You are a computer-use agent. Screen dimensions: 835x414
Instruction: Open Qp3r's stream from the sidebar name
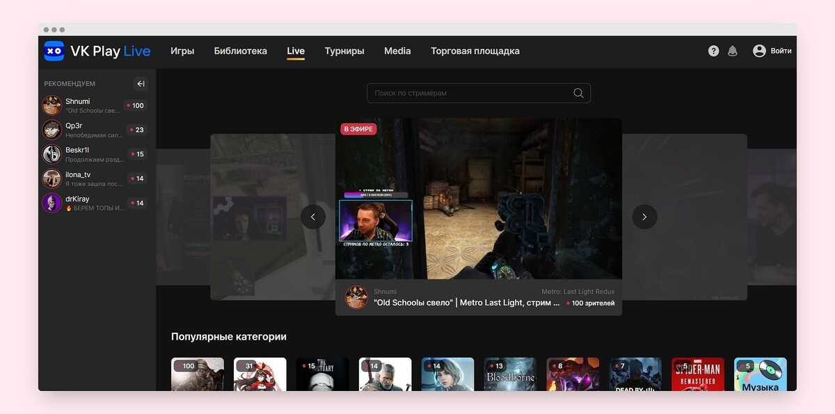point(74,126)
